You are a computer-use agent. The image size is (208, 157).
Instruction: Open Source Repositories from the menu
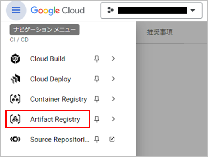60,140
